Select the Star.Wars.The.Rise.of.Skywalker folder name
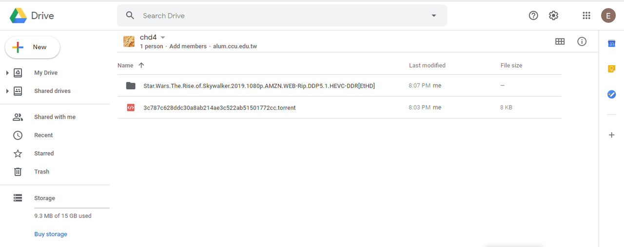Viewport: 624px width, 247px height. click(x=259, y=86)
